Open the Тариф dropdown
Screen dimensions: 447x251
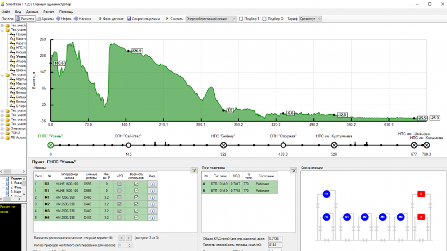click(x=311, y=19)
